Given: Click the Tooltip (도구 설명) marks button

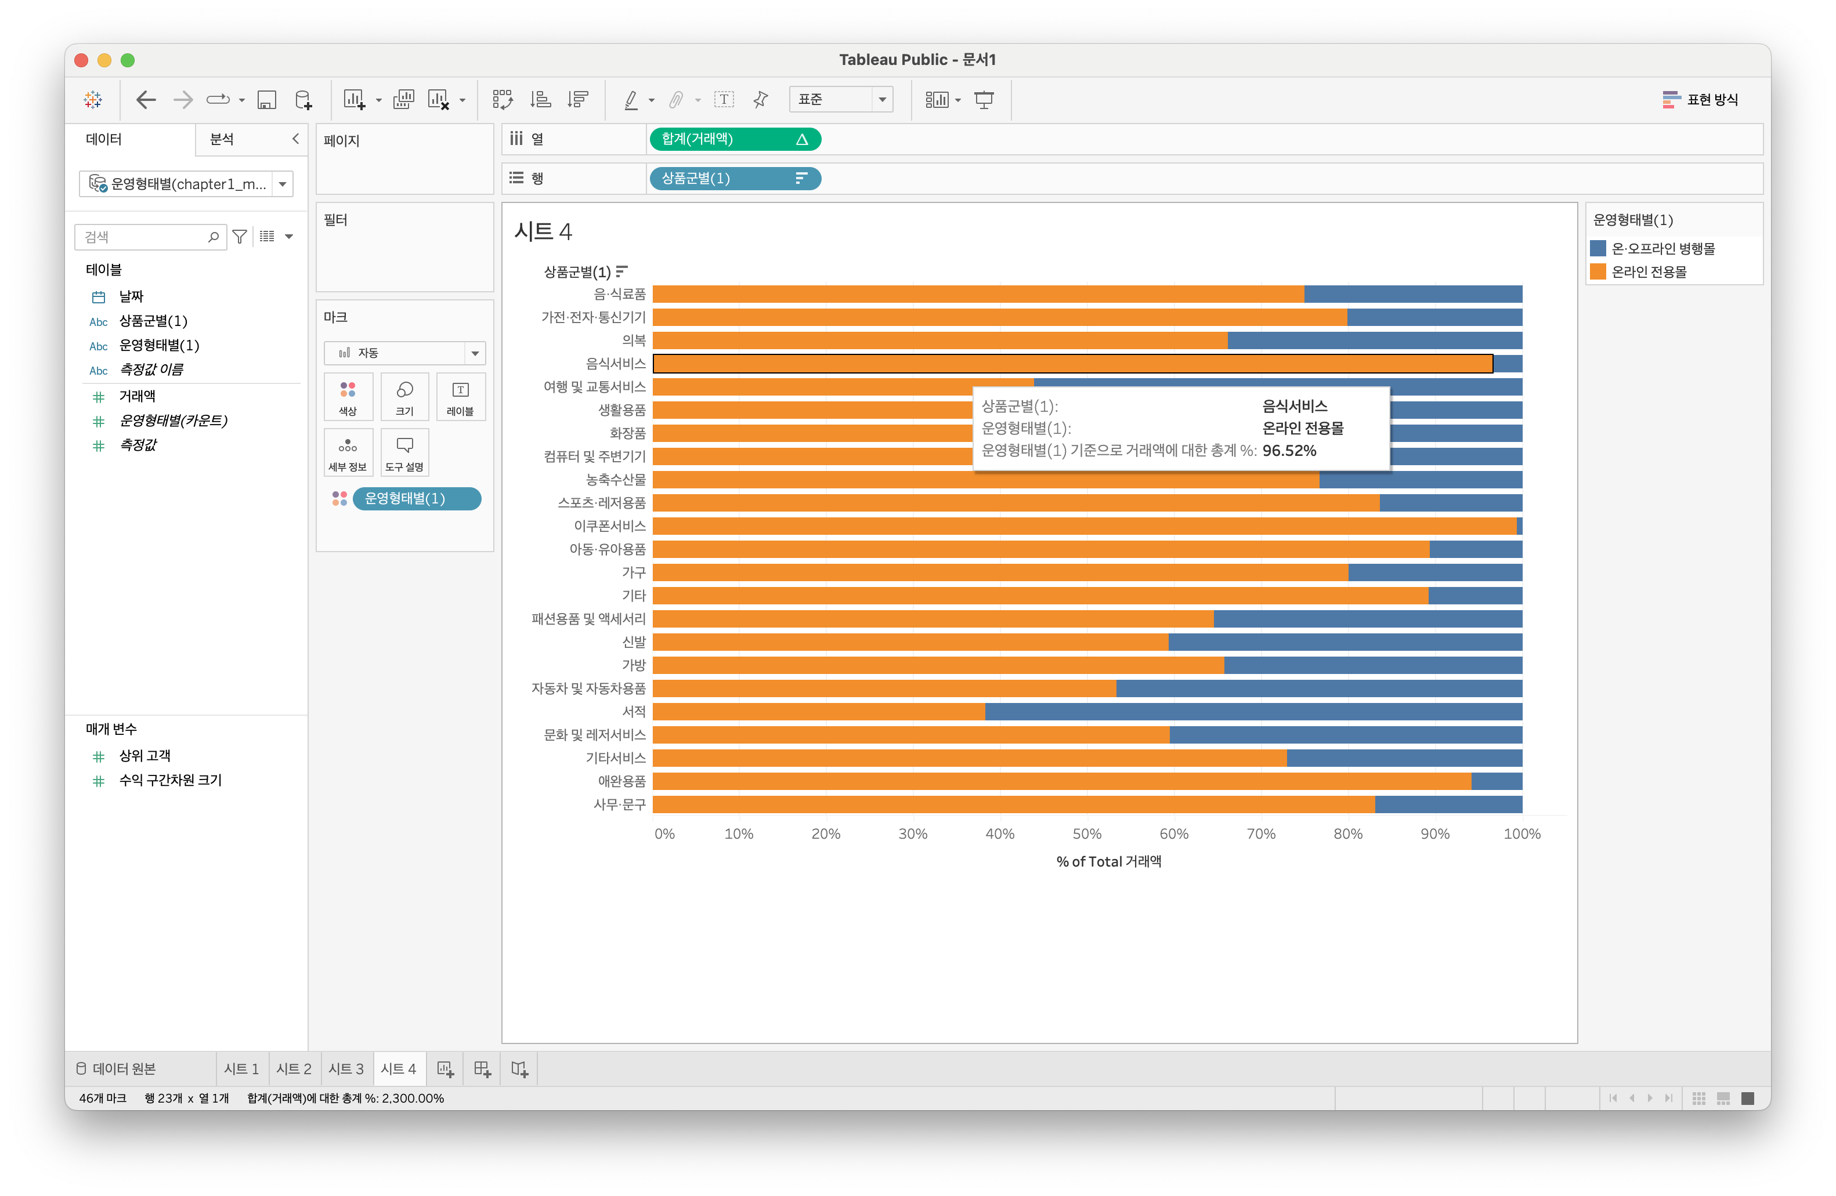Looking at the screenshot, I should [x=404, y=452].
